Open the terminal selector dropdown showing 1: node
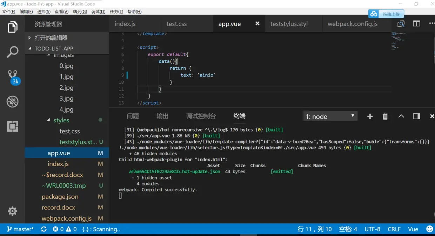 tap(329, 116)
